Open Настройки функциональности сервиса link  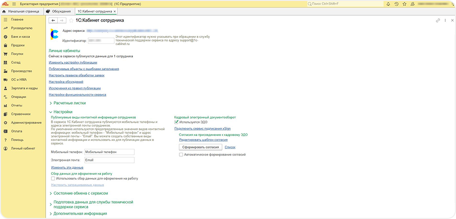click(x=77, y=95)
